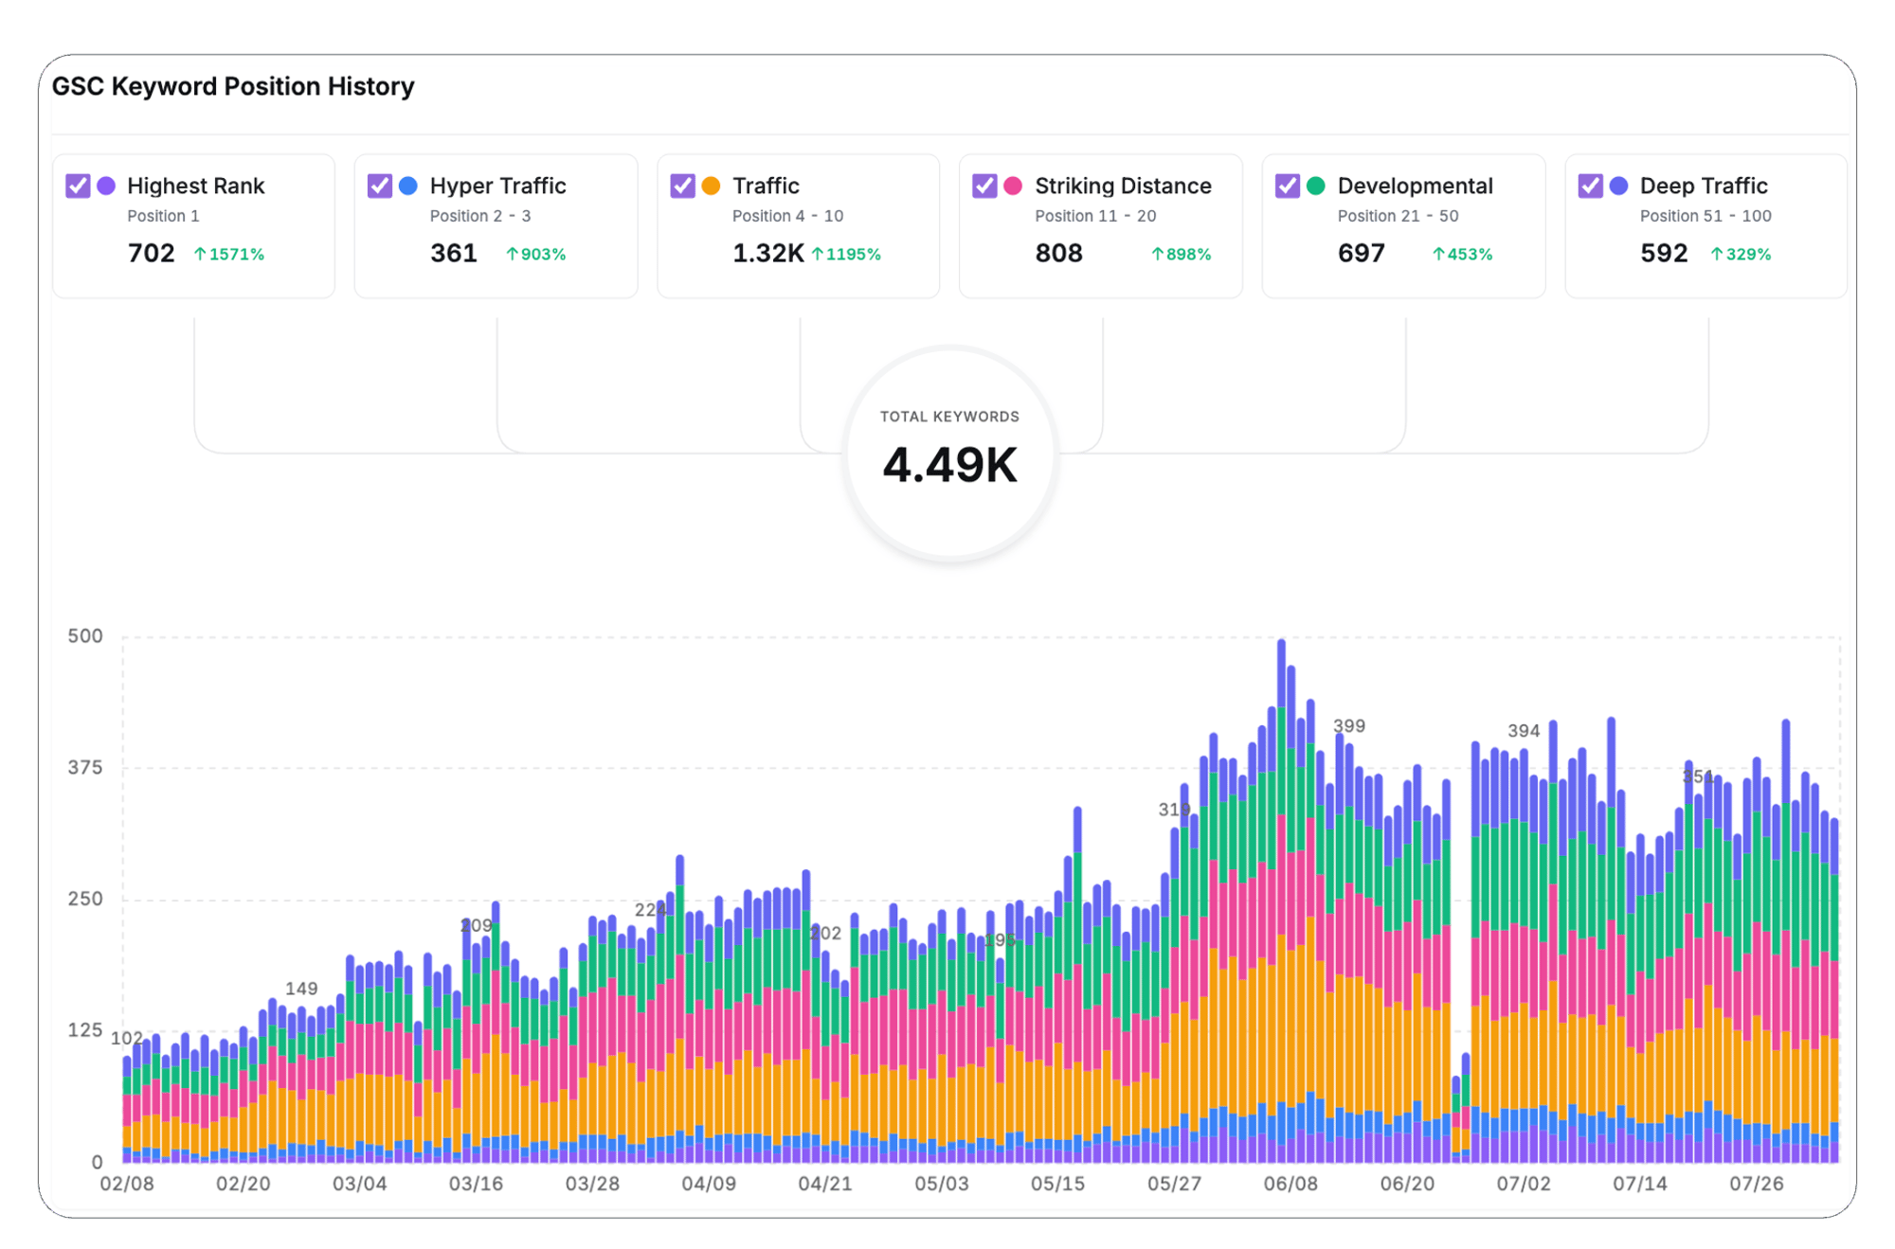1895x1249 pixels.
Task: Click the Deep Traffic value 592
Action: pos(1664,254)
